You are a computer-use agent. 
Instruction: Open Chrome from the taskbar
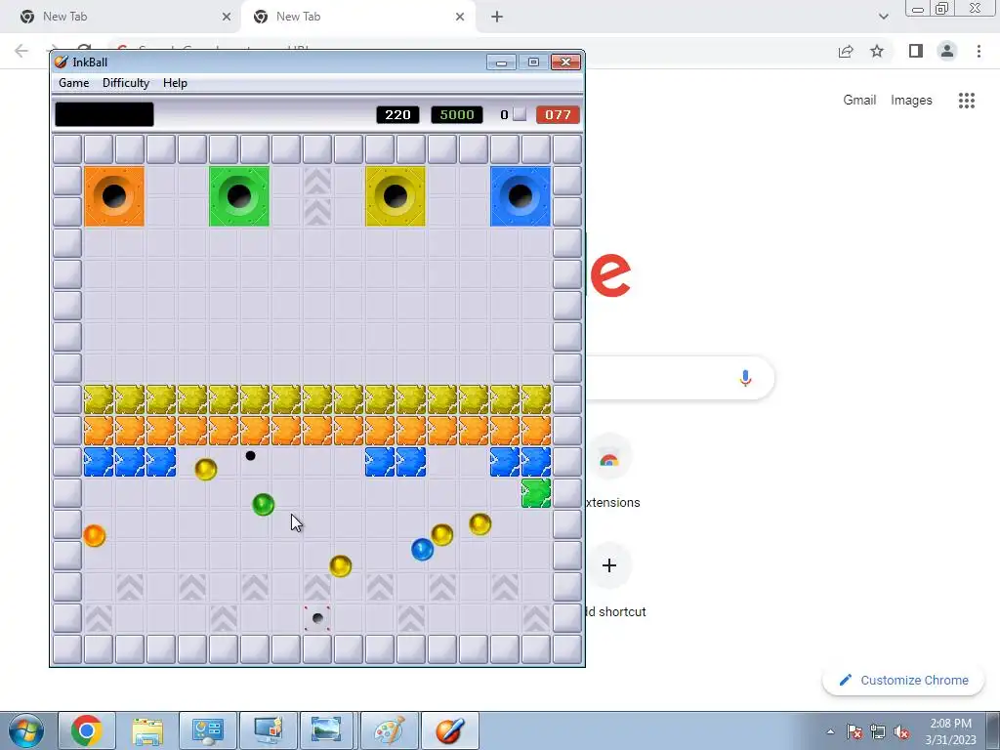coord(87,730)
